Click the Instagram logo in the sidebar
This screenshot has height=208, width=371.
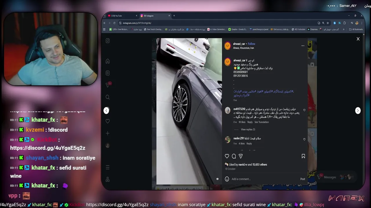point(108,41)
